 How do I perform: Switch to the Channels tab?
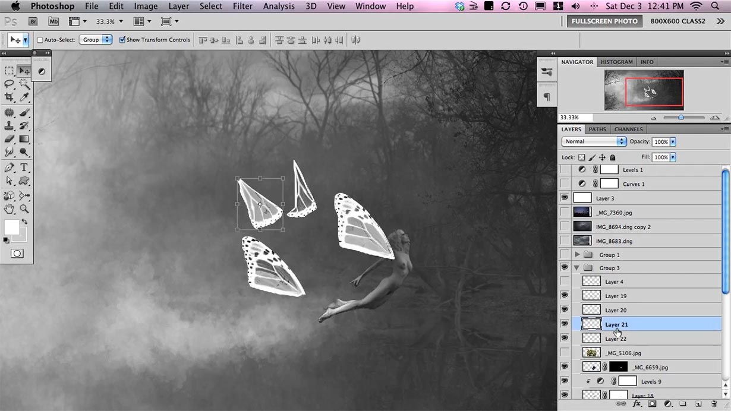click(628, 129)
